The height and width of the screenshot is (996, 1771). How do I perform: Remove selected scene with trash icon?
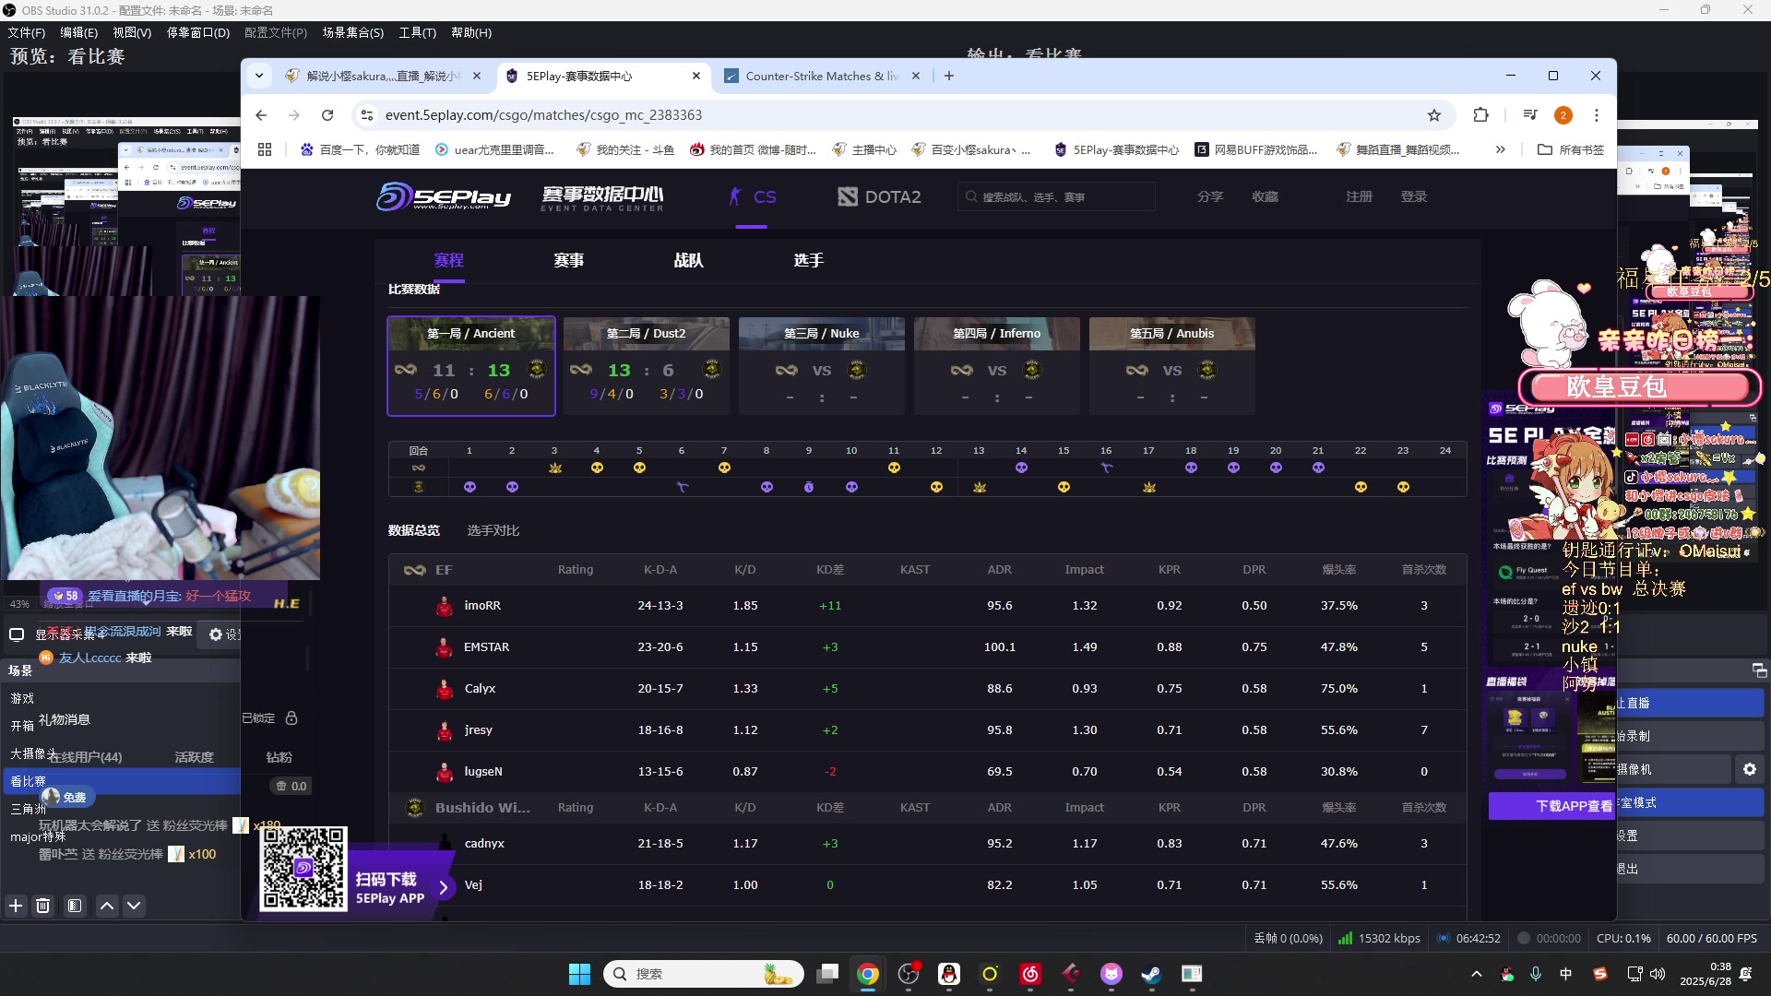43,906
